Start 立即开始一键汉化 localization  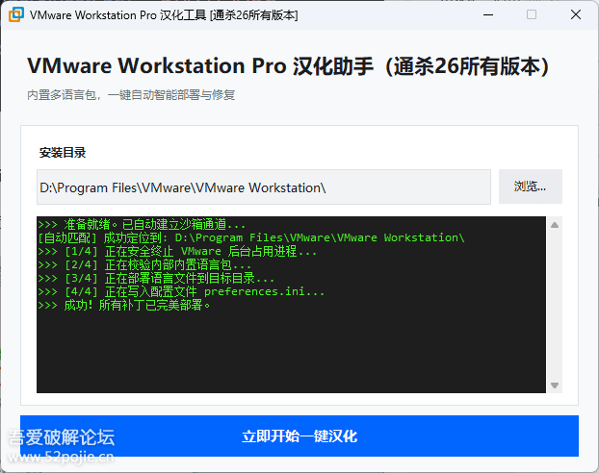coord(299,436)
